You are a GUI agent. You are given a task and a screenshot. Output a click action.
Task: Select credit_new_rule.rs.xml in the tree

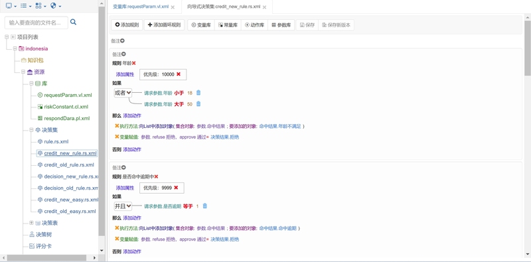[70, 153]
